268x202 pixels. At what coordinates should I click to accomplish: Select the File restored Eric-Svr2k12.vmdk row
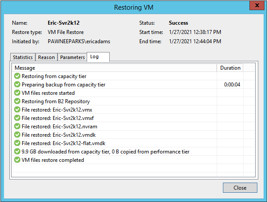pyautogui.click(x=133, y=135)
